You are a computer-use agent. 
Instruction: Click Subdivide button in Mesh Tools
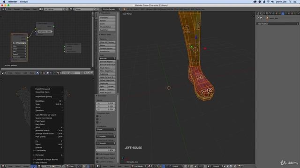107,74
